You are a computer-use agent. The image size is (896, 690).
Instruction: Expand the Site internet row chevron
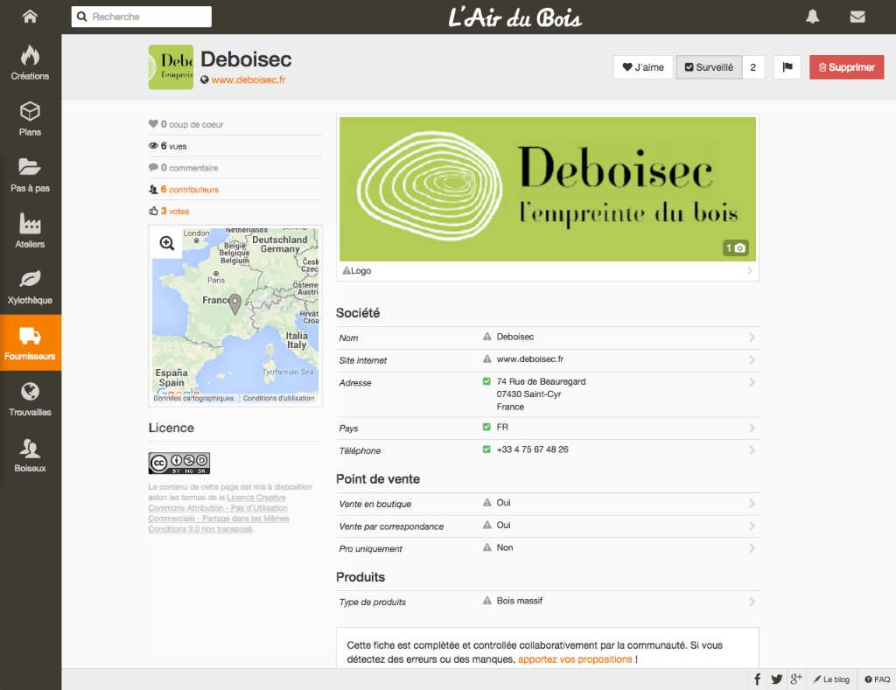(752, 359)
